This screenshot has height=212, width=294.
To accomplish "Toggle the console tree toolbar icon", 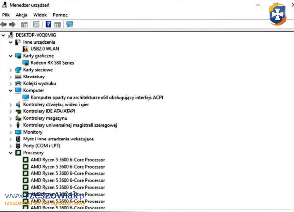I will [24, 24].
